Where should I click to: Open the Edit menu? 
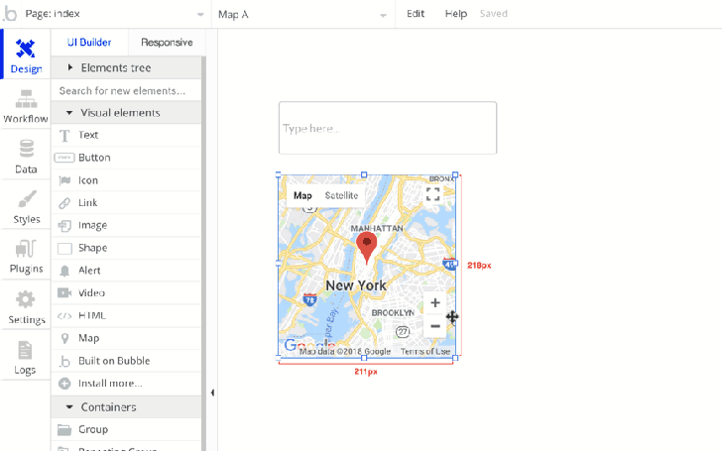coord(416,14)
